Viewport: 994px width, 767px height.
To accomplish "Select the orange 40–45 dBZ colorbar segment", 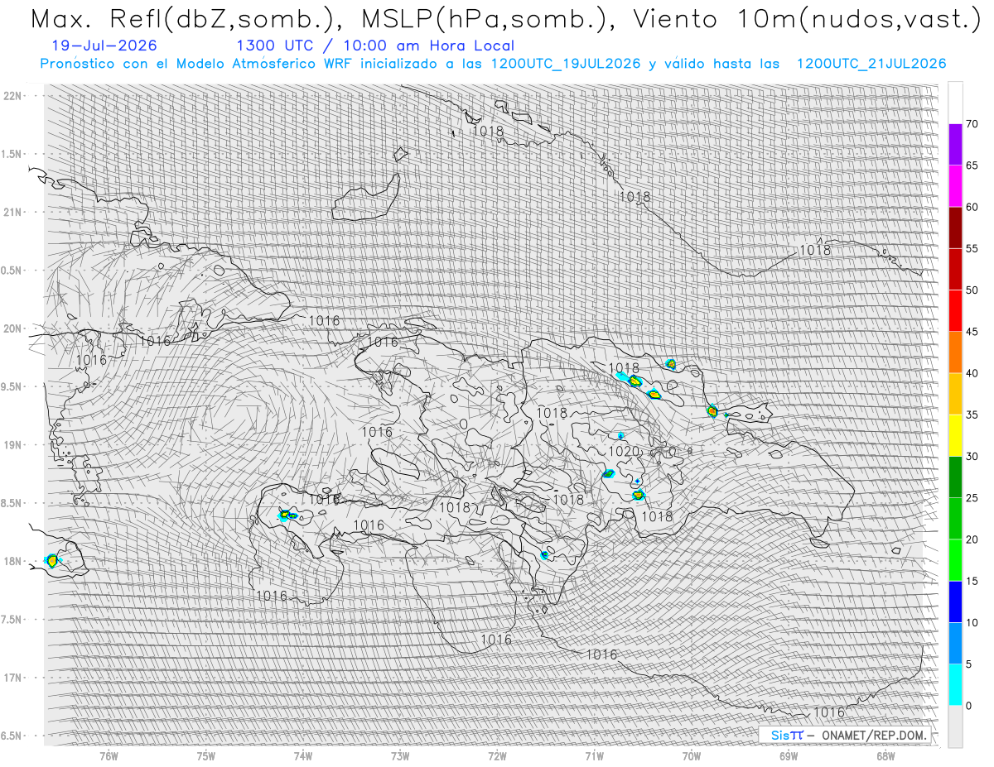I will coord(955,352).
